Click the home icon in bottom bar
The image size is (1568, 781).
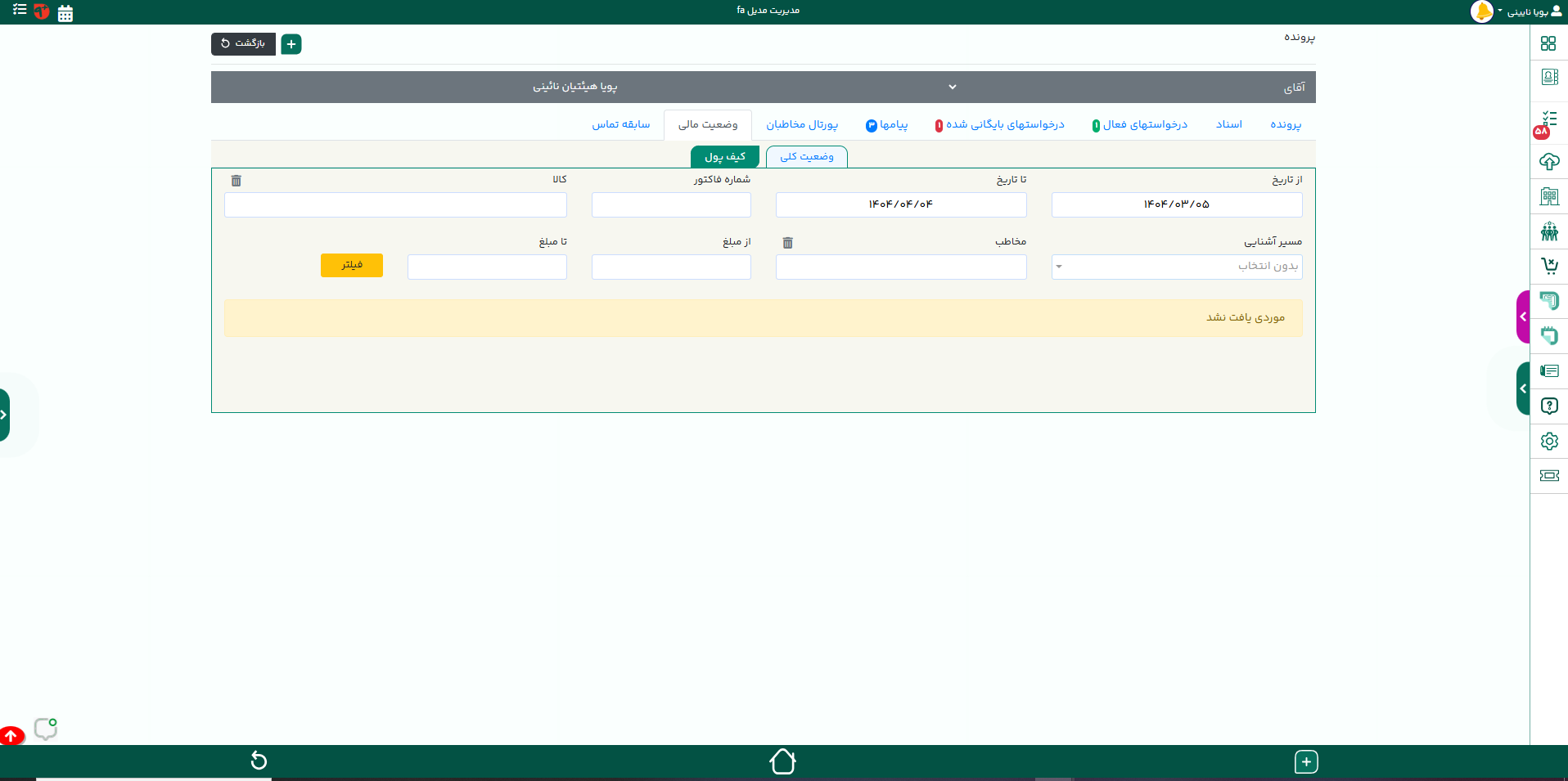tap(782, 761)
